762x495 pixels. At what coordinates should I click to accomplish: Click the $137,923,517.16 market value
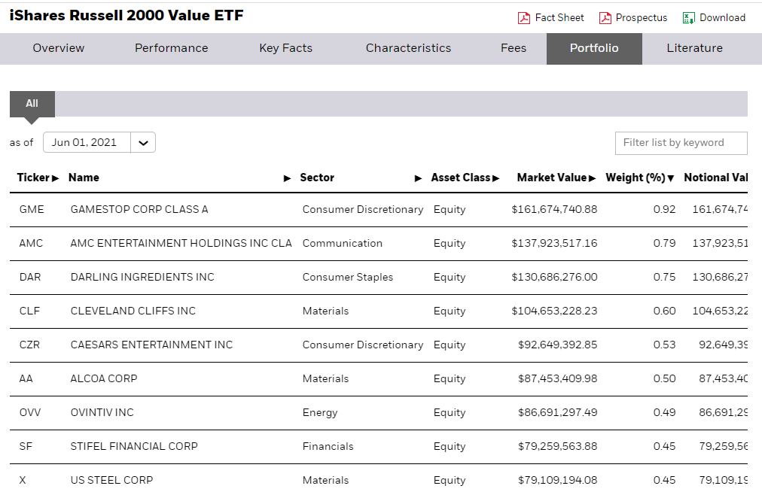click(x=554, y=244)
